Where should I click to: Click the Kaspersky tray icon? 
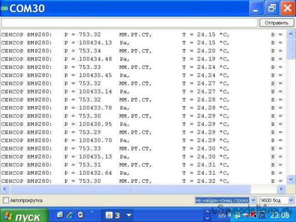click(253, 215)
